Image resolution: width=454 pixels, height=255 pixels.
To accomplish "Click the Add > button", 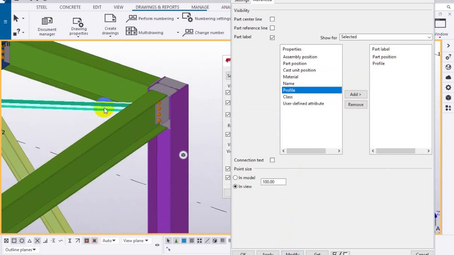I will (x=355, y=95).
